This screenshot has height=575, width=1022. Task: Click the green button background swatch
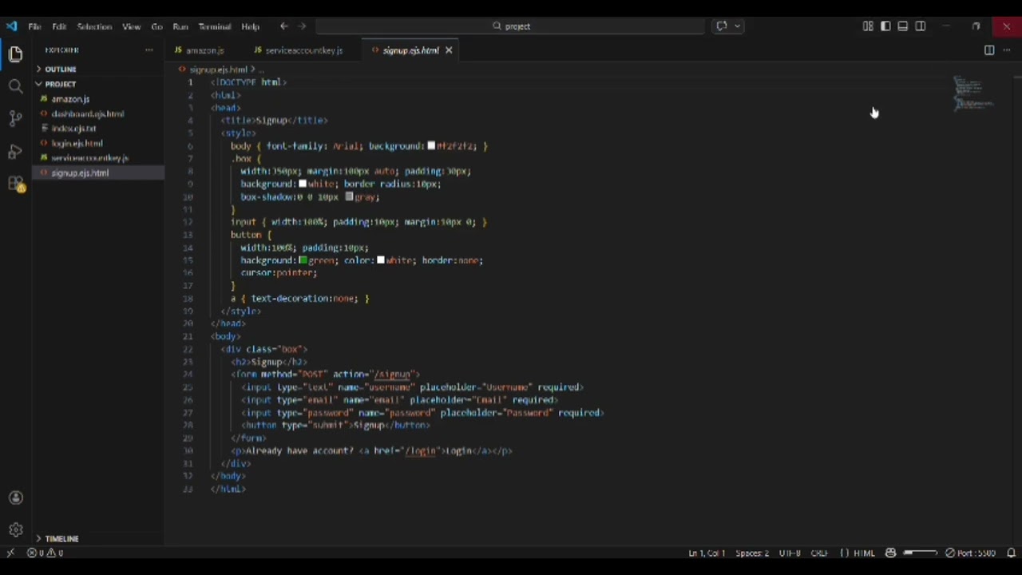(303, 260)
